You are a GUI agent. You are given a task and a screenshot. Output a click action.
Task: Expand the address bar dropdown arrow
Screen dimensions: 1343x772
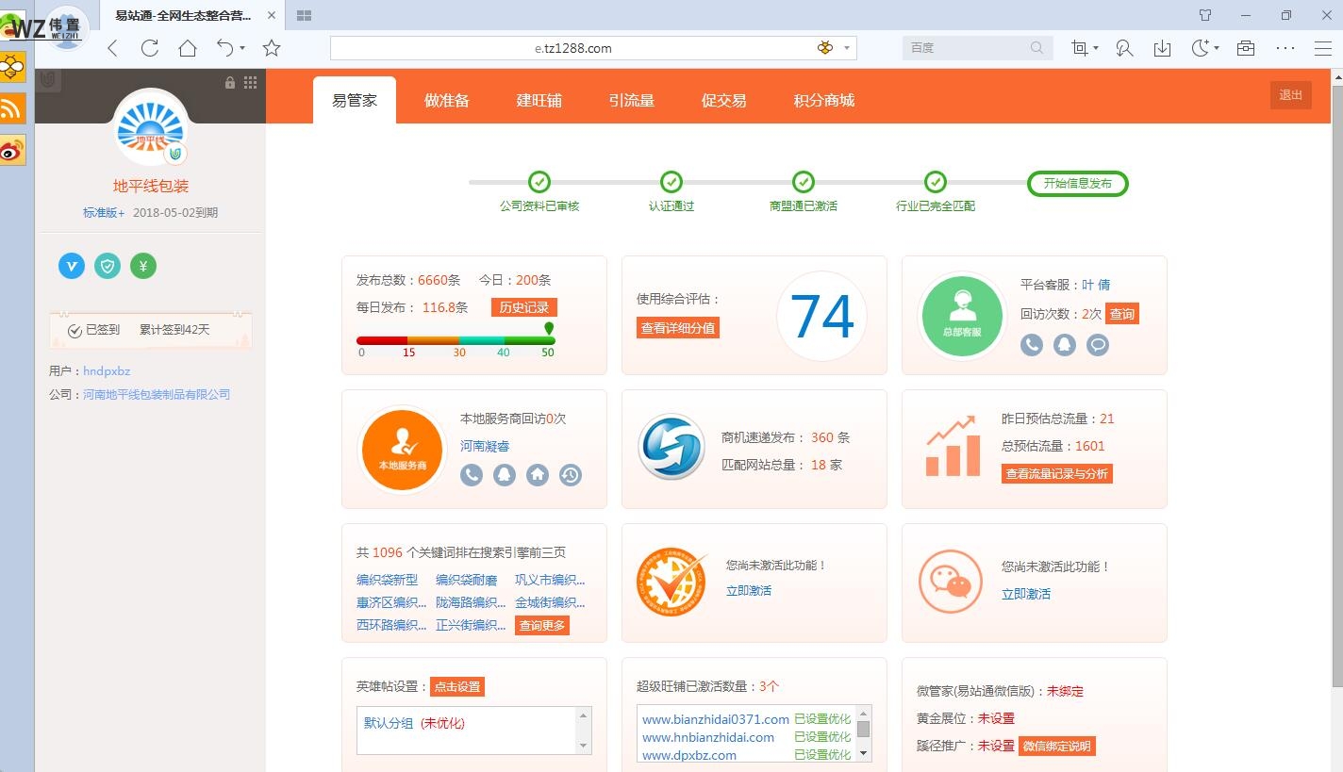click(847, 48)
